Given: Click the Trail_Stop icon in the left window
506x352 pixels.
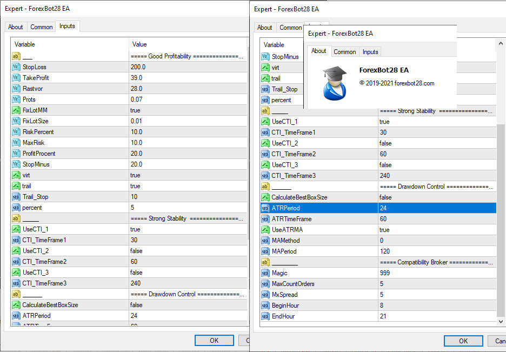Looking at the screenshot, I should click(x=16, y=197).
